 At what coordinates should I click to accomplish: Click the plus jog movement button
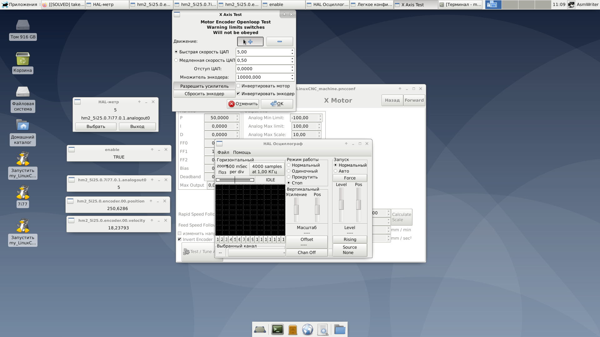coord(250,42)
